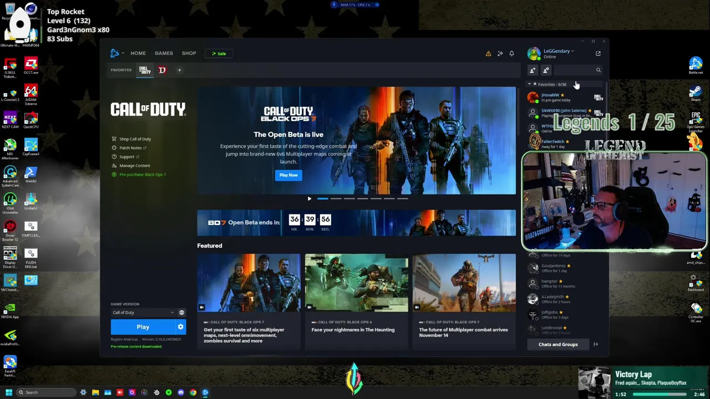Image resolution: width=710 pixels, height=399 pixels.
Task: Open the notifications bell
Action: pyautogui.click(x=511, y=54)
